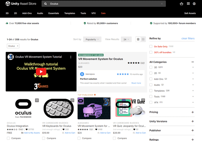Image resolution: width=202 pixels, height=141 pixels.
Task: Favorite VR Quiz Jeopardy asset
Action: pos(143,100)
